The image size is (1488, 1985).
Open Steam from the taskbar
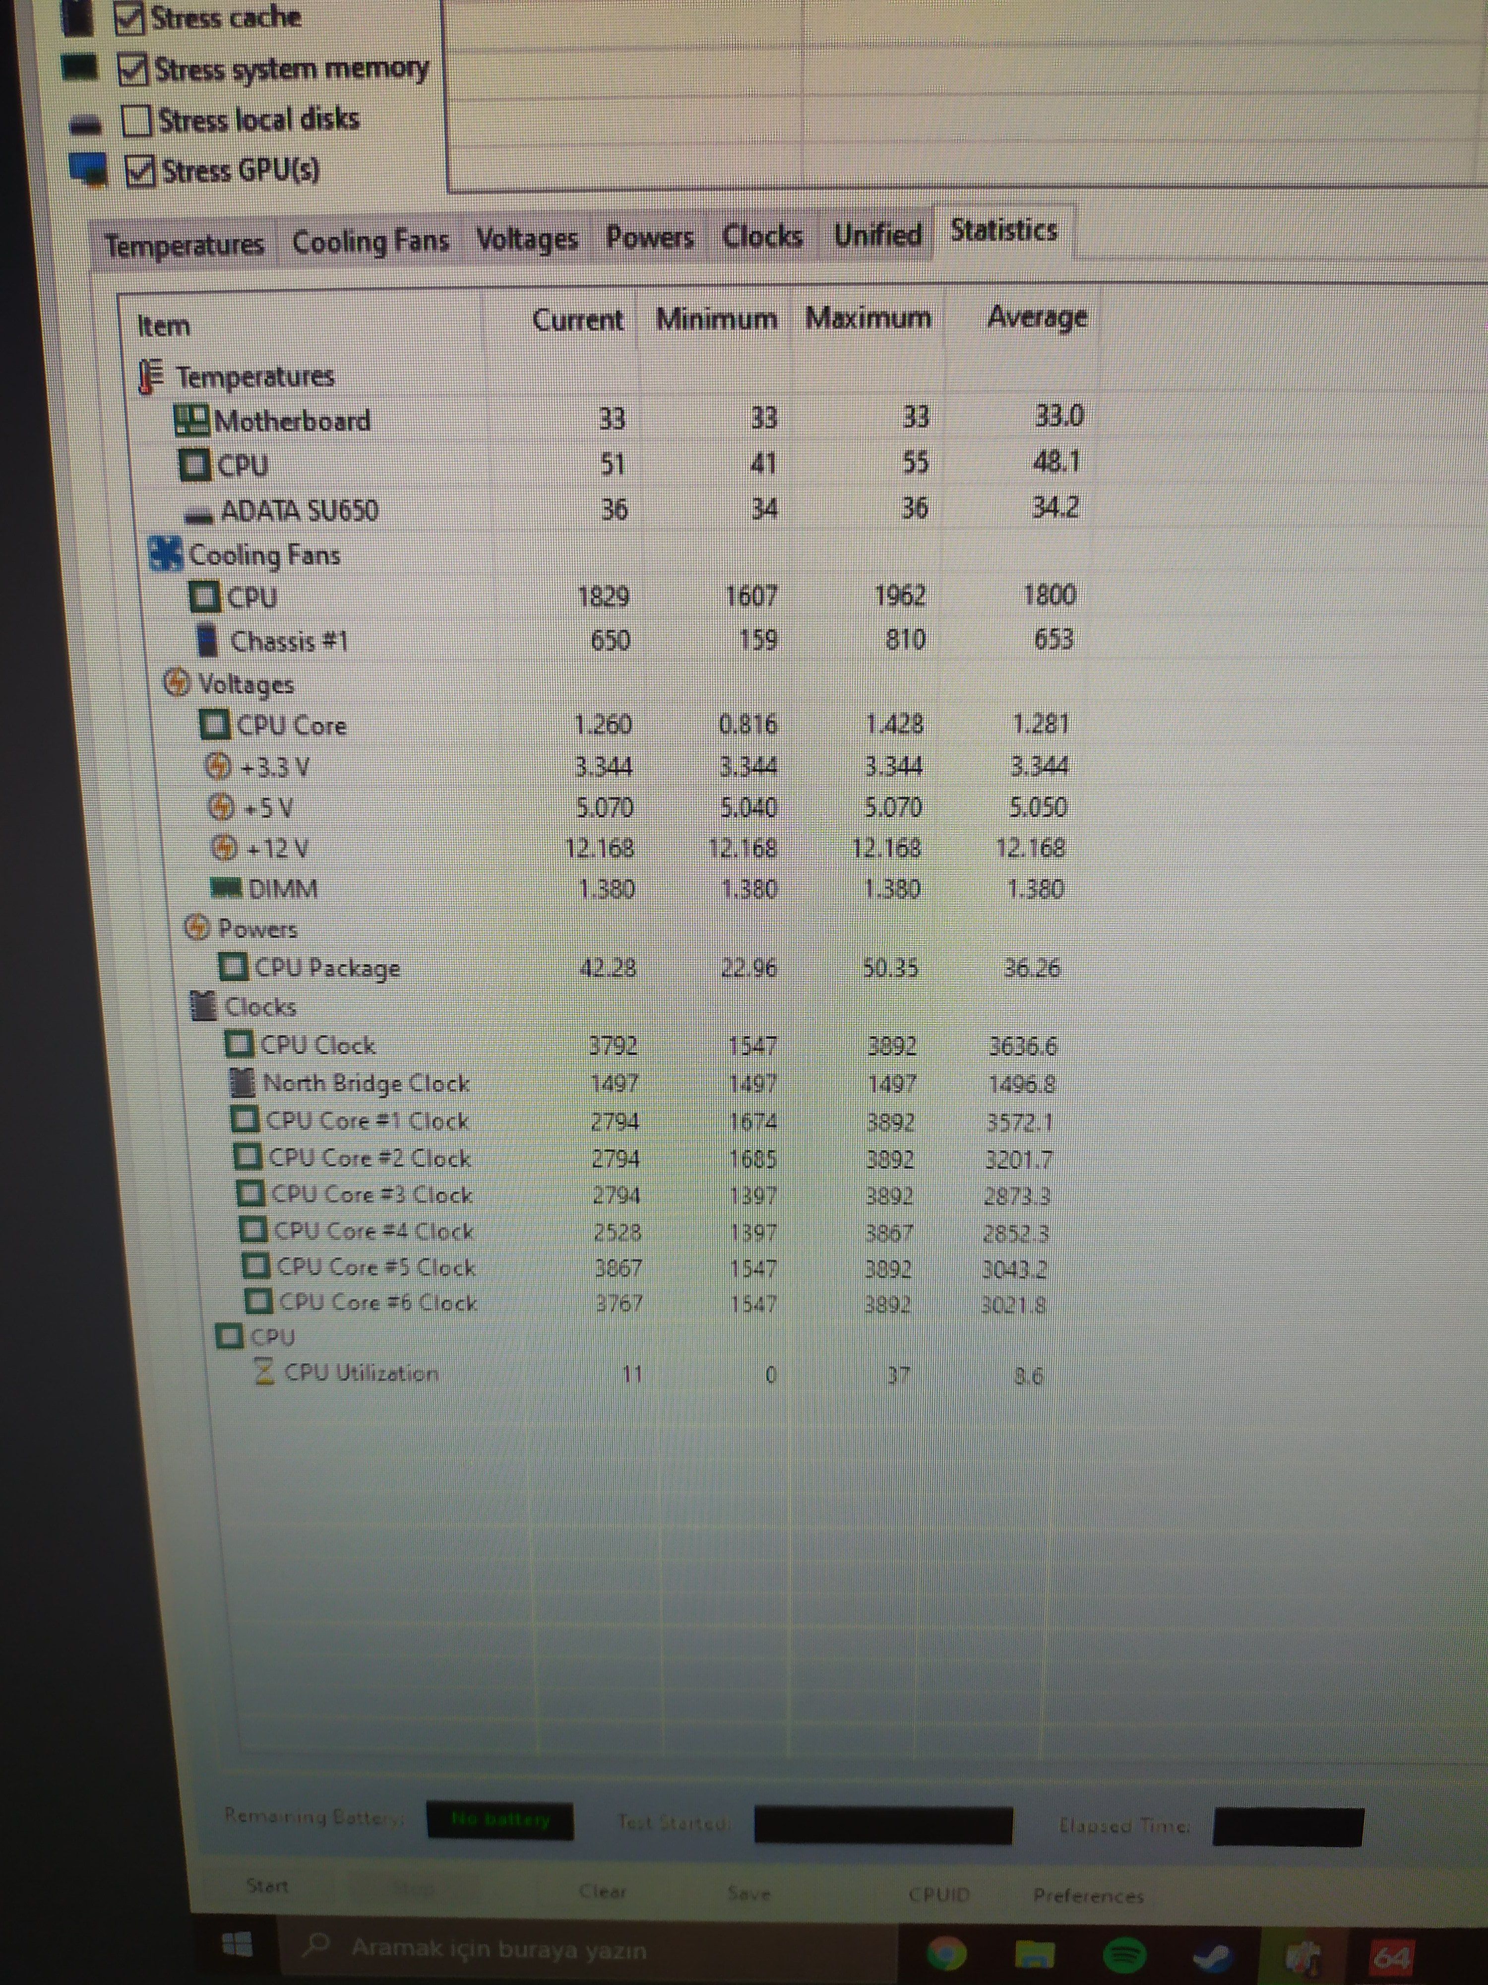(1213, 1955)
